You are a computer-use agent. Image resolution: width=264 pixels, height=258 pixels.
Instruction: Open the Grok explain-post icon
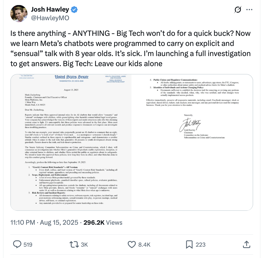pyautogui.click(x=237, y=10)
